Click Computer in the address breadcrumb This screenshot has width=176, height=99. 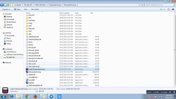pyautogui.click(x=18, y=5)
